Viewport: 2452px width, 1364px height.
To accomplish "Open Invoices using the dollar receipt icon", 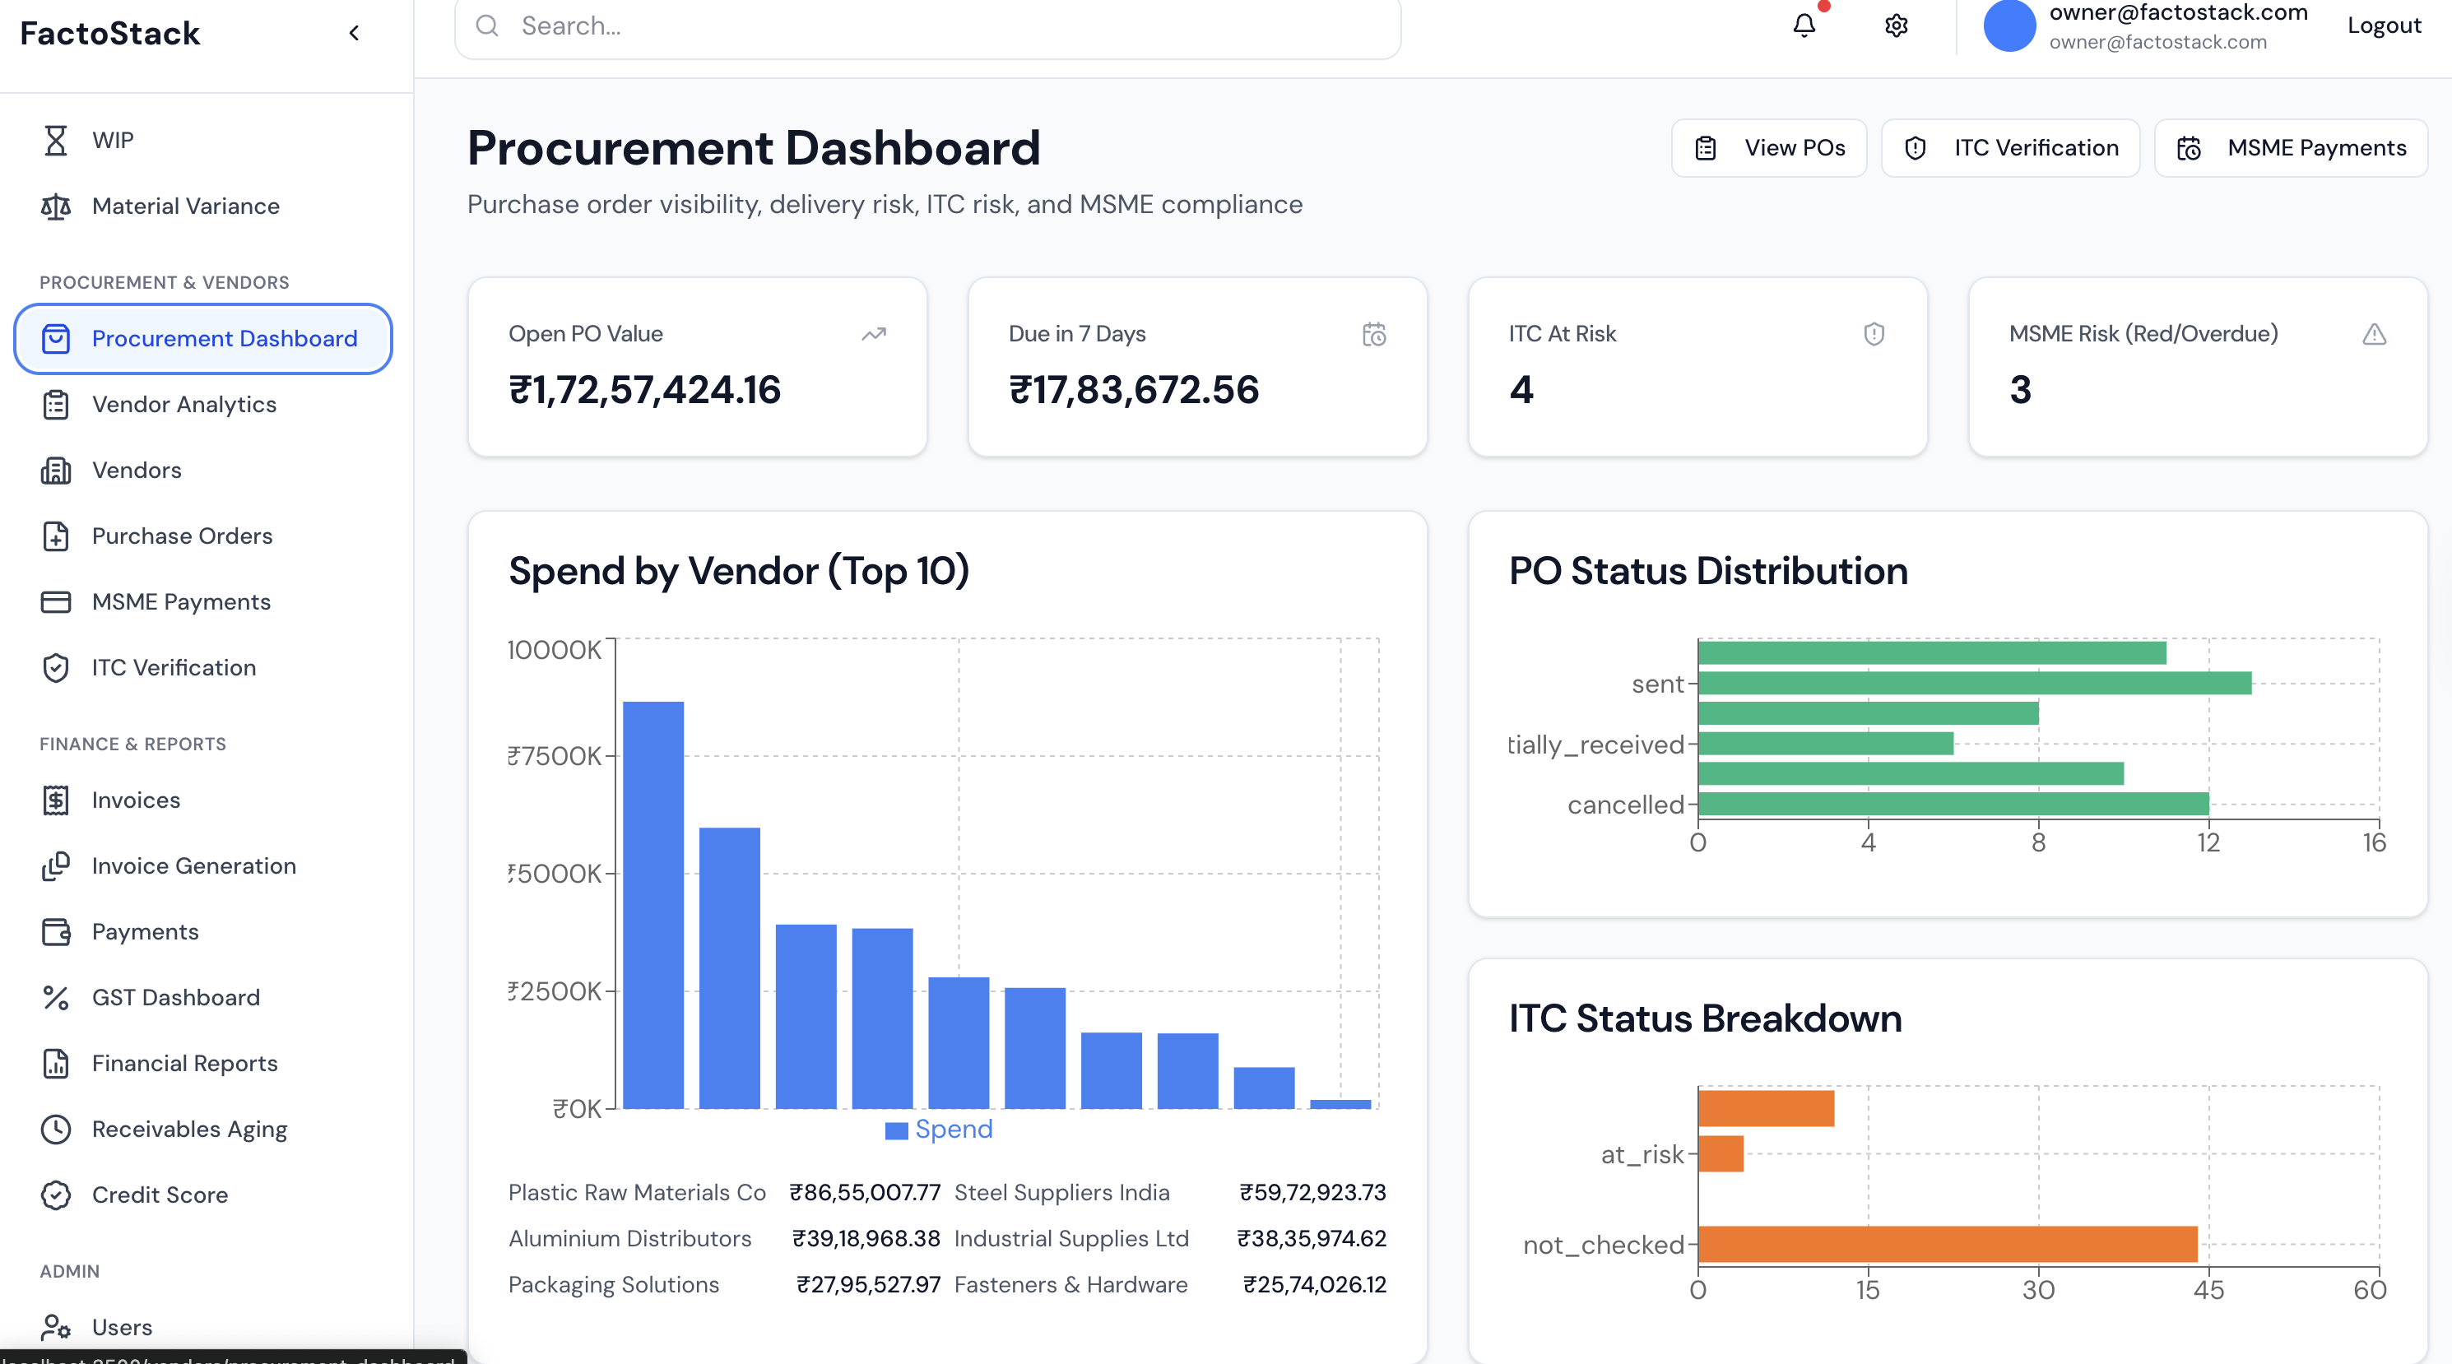I will coord(56,800).
